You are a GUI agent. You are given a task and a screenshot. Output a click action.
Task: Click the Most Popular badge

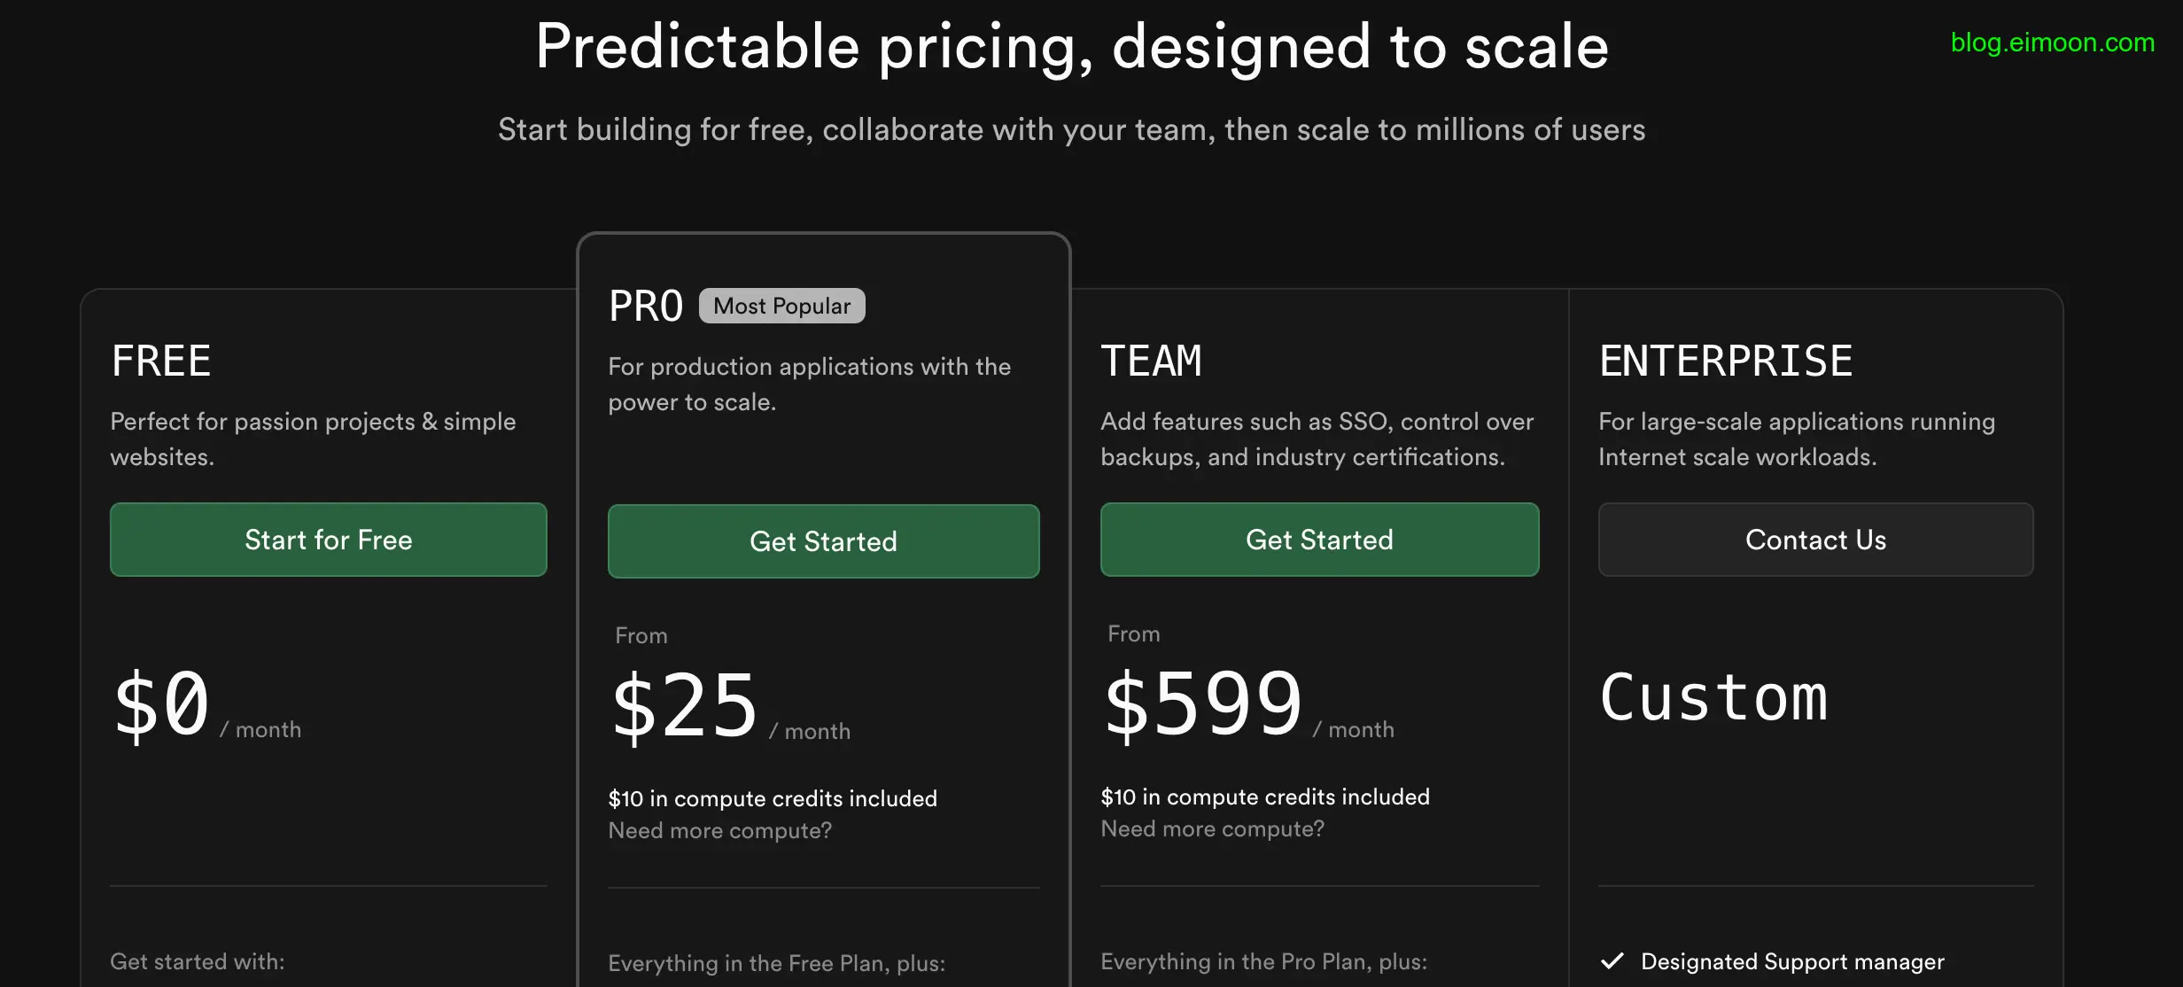(781, 306)
